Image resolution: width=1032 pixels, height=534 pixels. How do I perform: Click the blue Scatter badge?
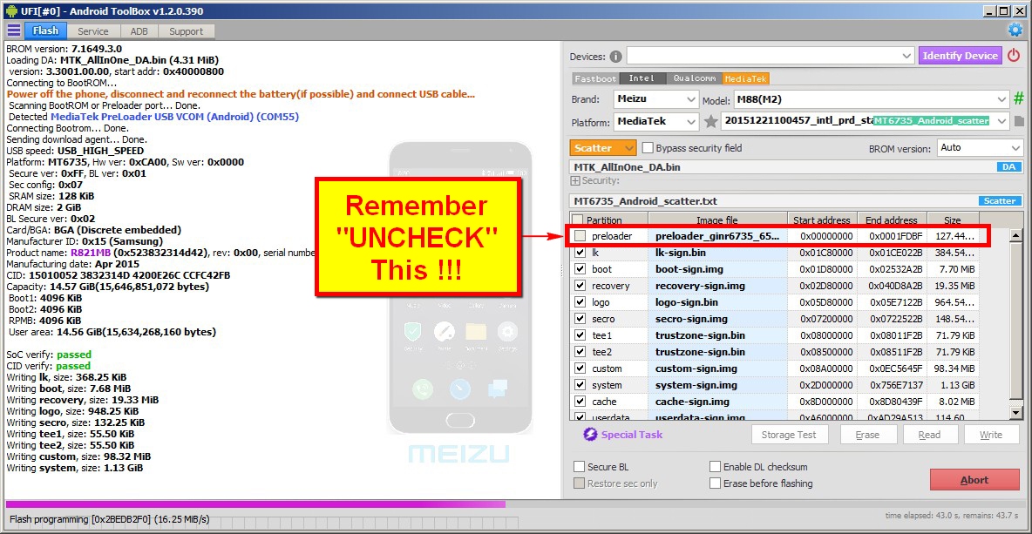1001,201
